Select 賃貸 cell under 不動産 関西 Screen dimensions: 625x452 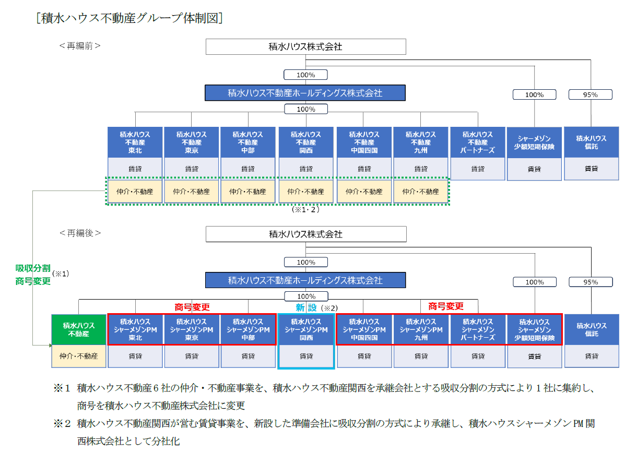coord(306,169)
